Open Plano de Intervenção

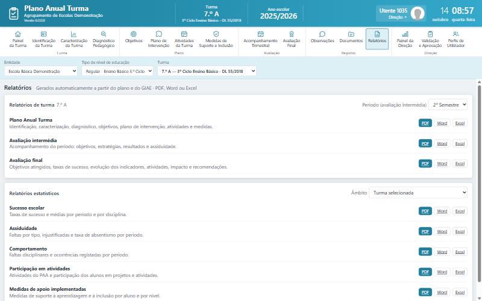point(158,39)
